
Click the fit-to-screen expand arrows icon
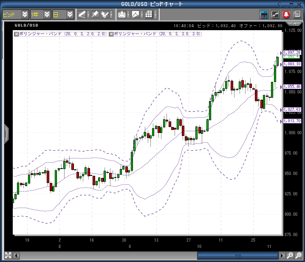point(8,255)
